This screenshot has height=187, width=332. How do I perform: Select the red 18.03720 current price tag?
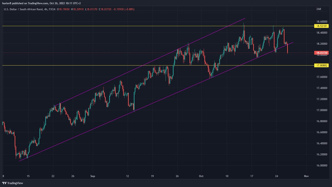coord(321,52)
